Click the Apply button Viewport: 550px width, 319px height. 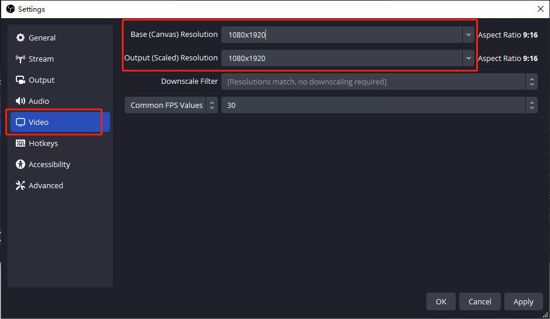point(523,301)
